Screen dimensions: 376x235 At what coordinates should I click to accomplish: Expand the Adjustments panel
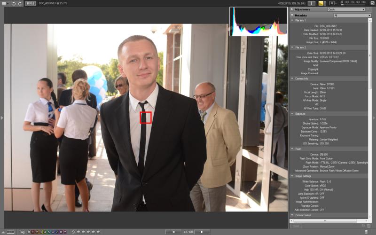[292, 9]
